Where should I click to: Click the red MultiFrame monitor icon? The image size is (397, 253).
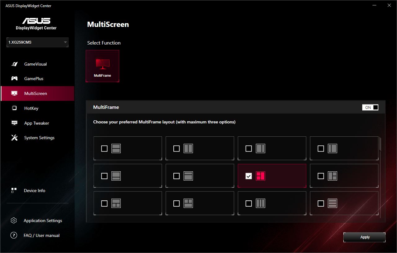point(102,64)
